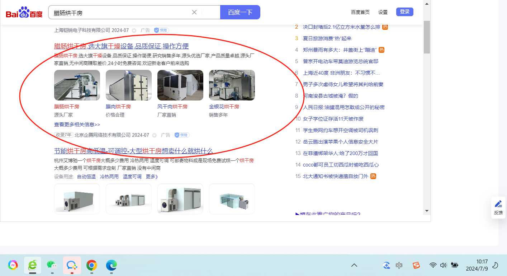Click the orange Sogou S tray icon
The height and width of the screenshot is (276, 507).
[416, 265]
